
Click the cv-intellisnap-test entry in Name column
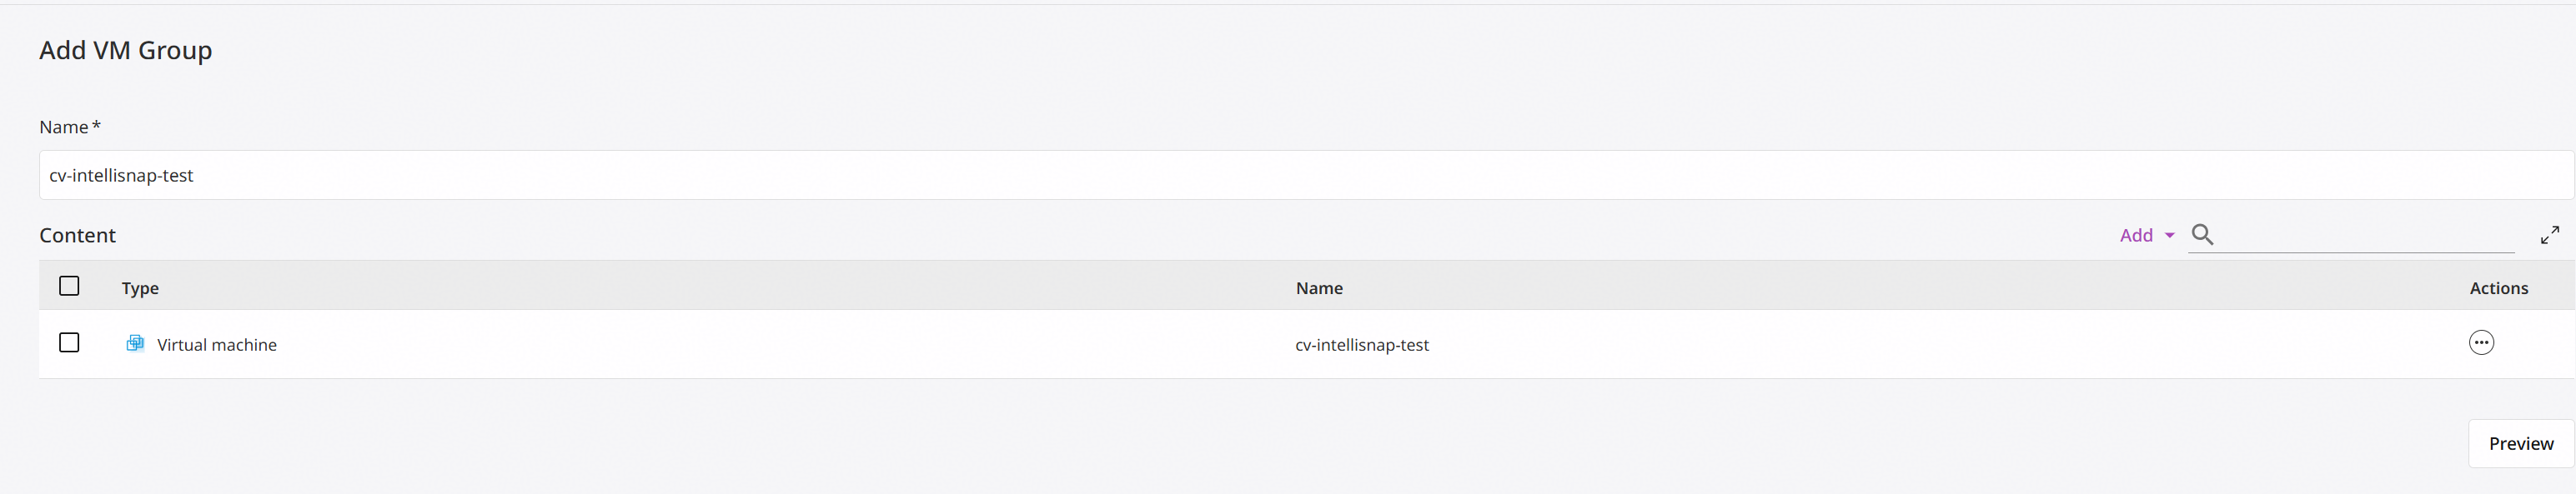coord(1362,344)
